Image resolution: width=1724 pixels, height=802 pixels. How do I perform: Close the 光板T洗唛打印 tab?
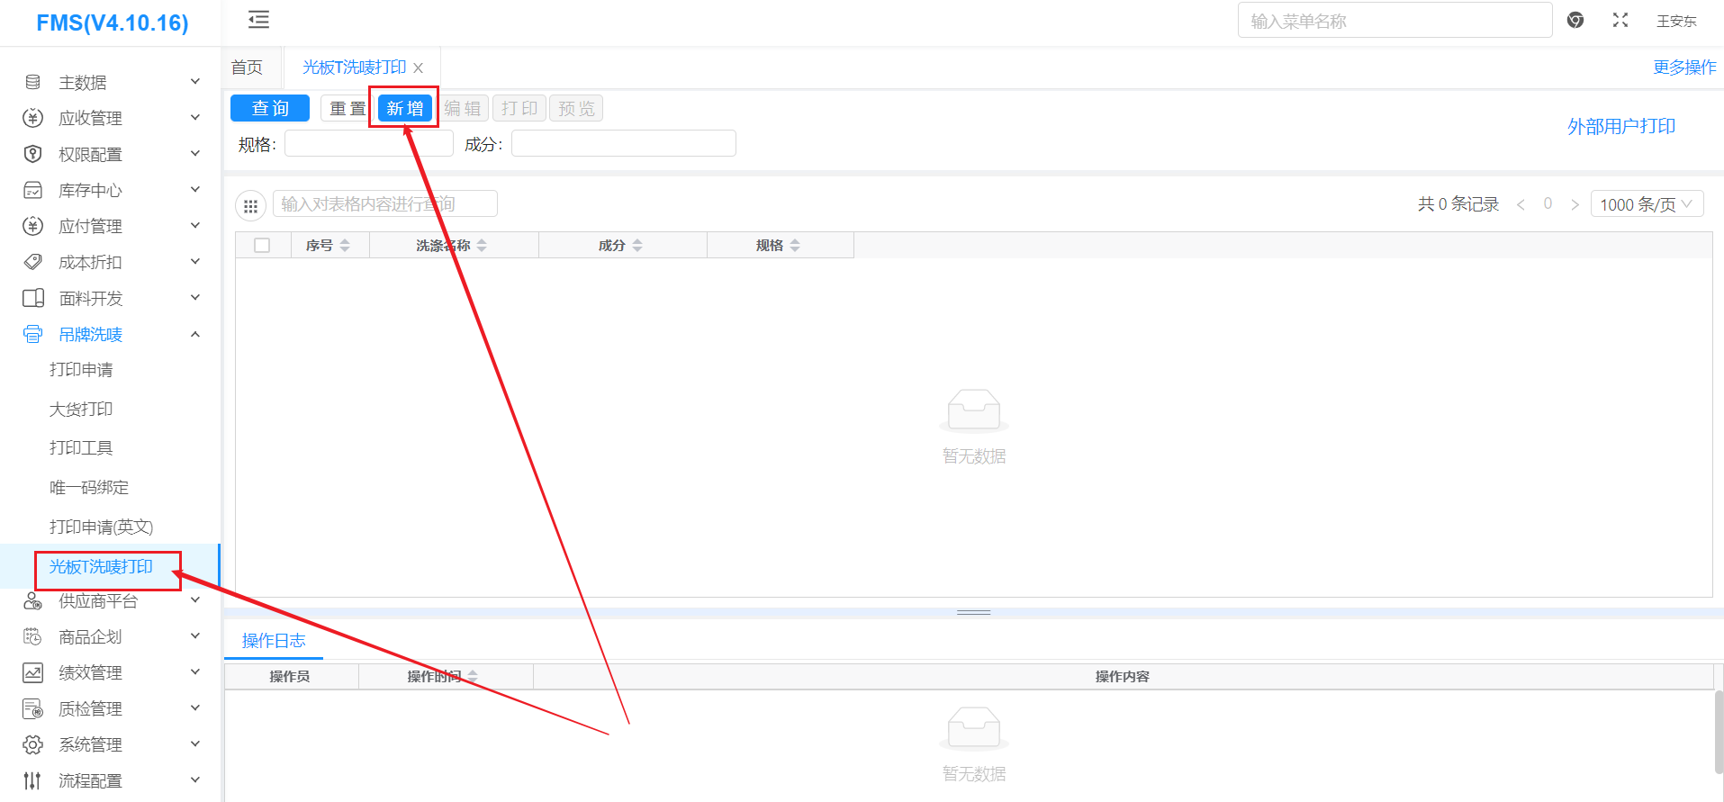[419, 68]
